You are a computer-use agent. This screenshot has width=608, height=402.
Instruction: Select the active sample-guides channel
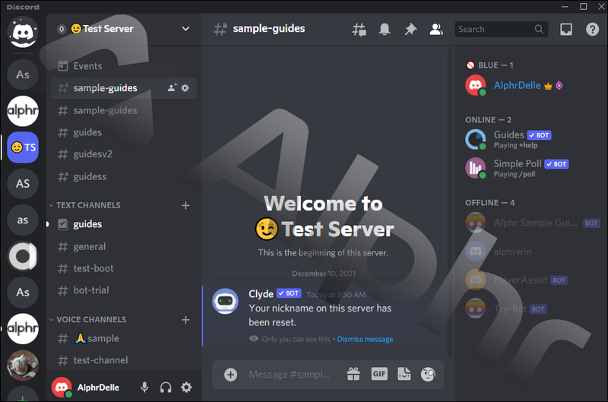(124, 88)
